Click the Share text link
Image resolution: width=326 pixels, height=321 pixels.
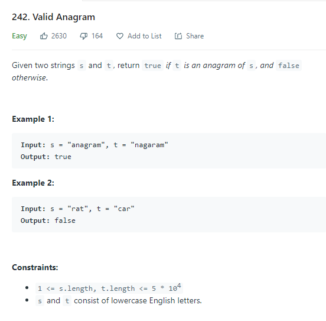(195, 36)
